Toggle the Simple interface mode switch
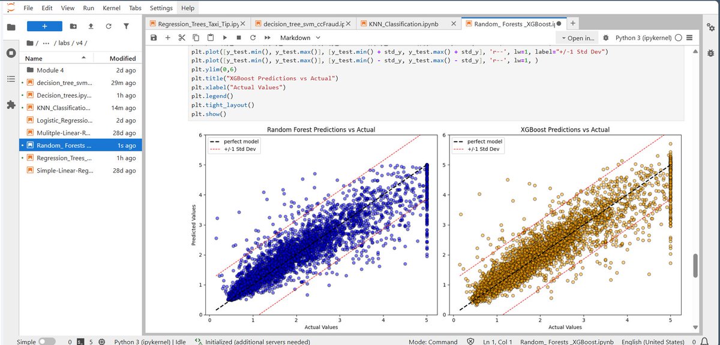 tap(46, 341)
